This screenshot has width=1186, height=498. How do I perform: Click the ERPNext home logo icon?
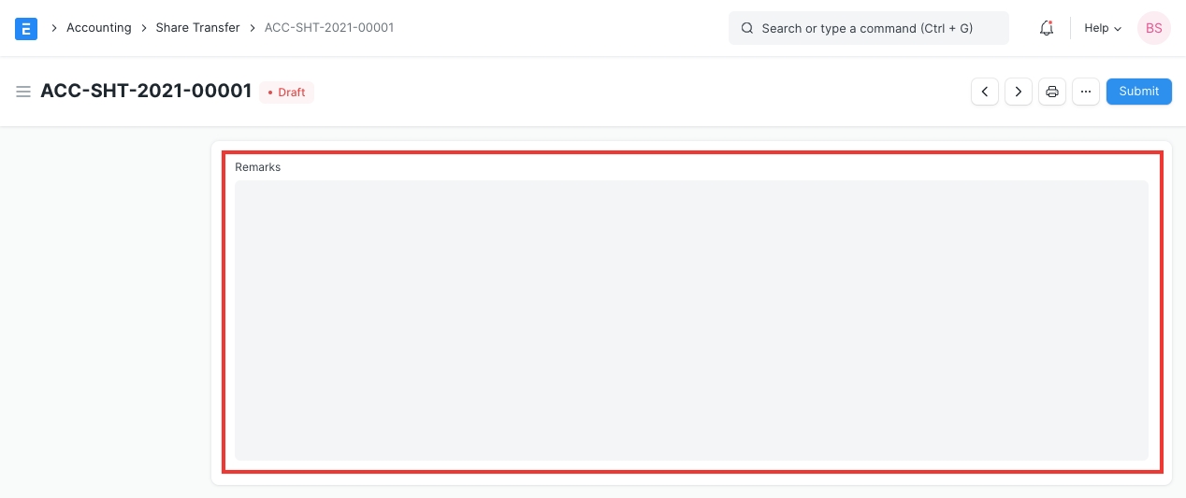26,28
